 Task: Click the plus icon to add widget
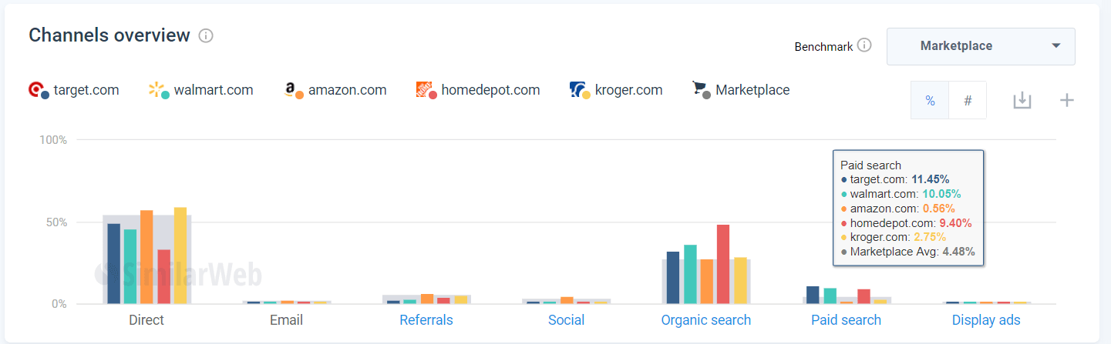(1067, 100)
